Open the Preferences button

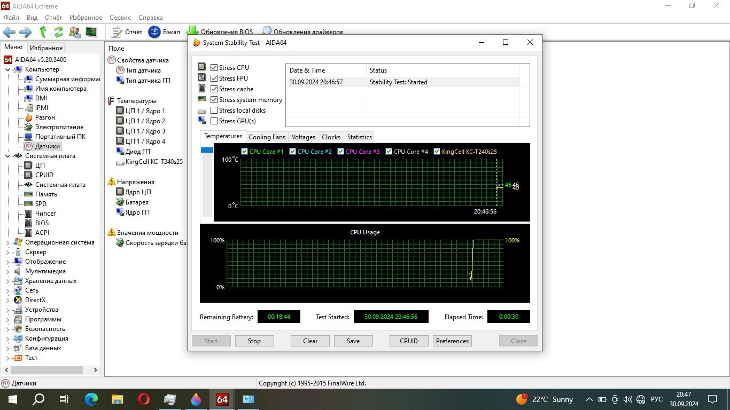pyautogui.click(x=453, y=341)
